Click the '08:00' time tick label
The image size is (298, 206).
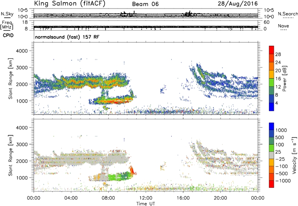[108, 198]
